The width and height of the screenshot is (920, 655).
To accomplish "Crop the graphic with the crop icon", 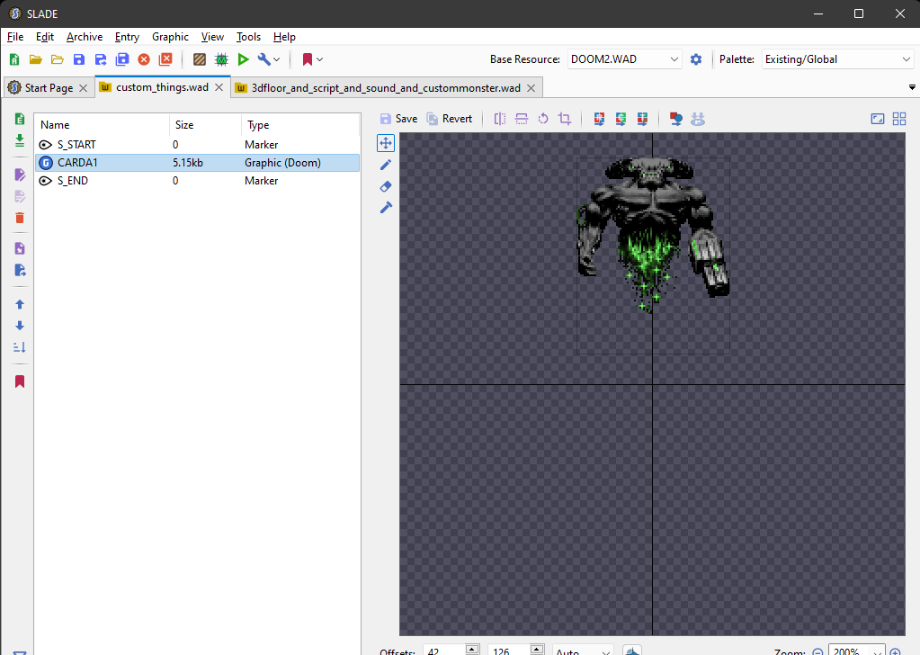I will pyautogui.click(x=565, y=119).
